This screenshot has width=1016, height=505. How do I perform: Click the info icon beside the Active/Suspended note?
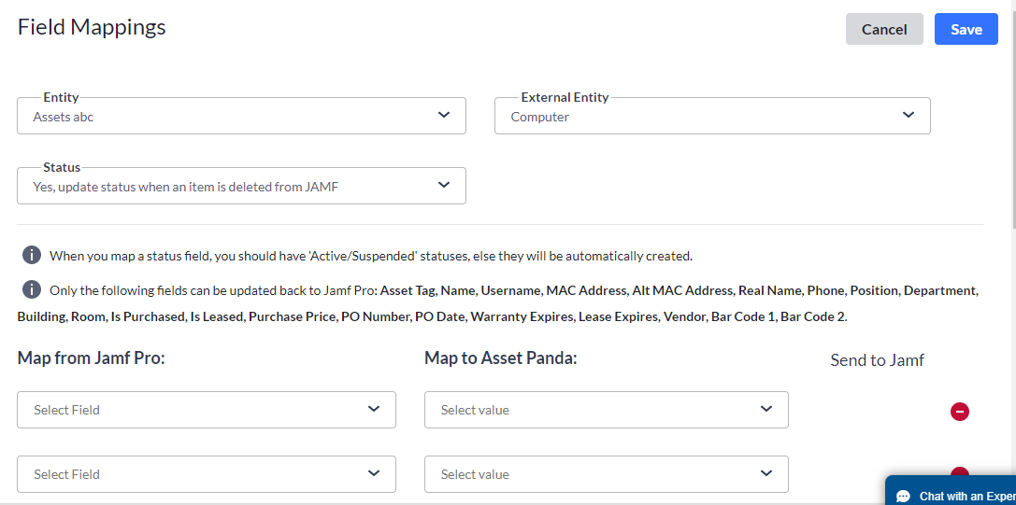pos(32,255)
